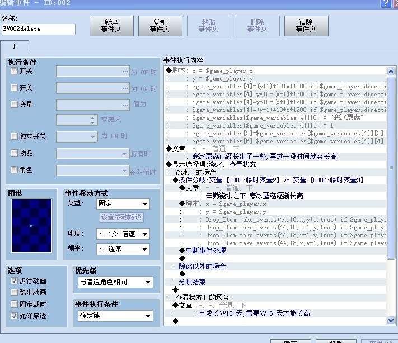
Task: Toggle the 物品 condition checkbox
Action: click(14, 153)
